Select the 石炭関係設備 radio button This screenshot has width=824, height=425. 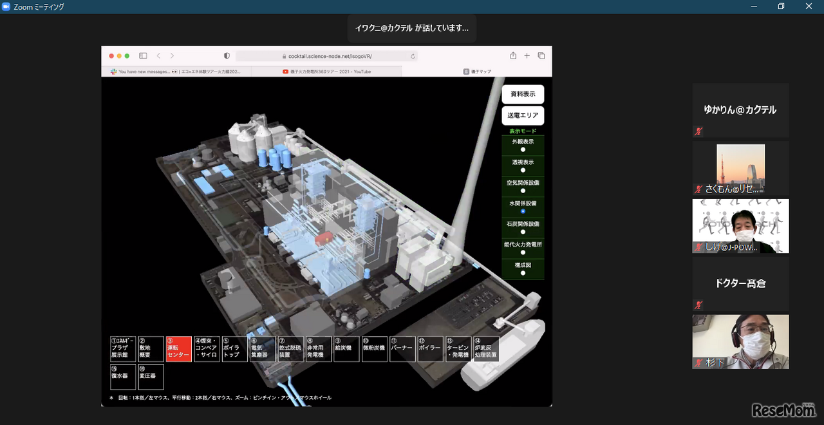523,232
